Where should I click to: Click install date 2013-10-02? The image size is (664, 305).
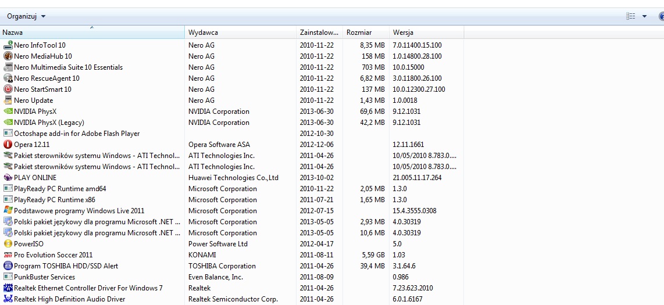pyautogui.click(x=317, y=178)
